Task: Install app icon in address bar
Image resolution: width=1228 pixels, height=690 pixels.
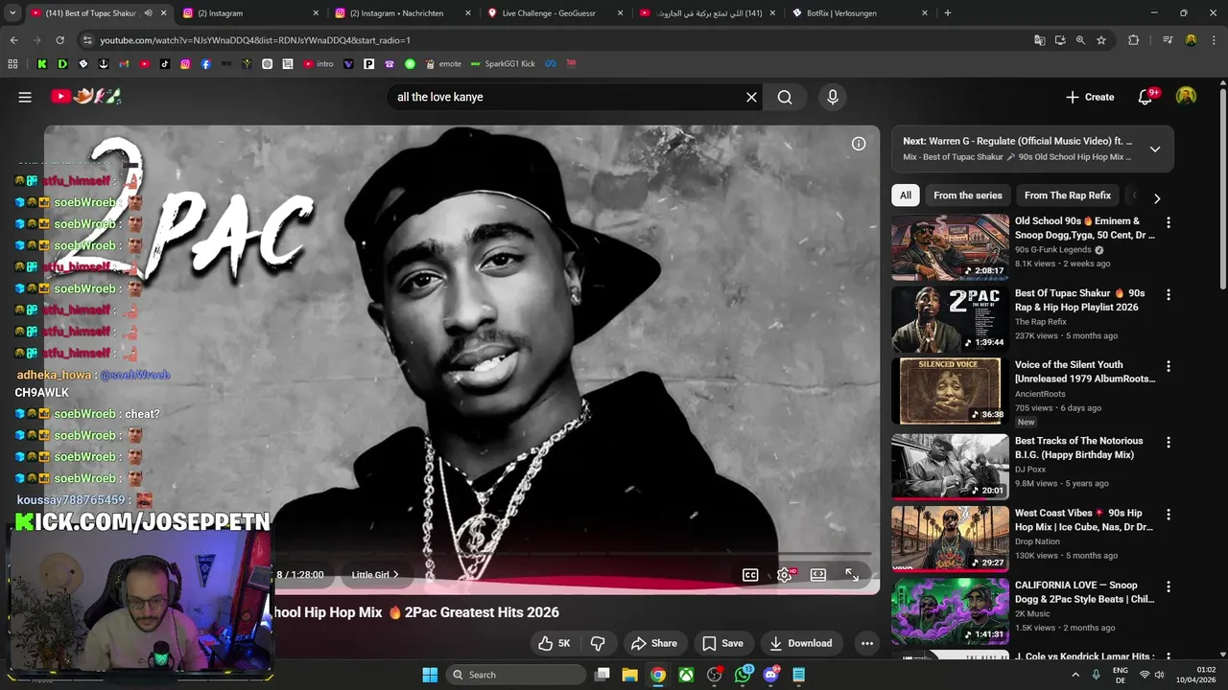Action: (x=1060, y=40)
